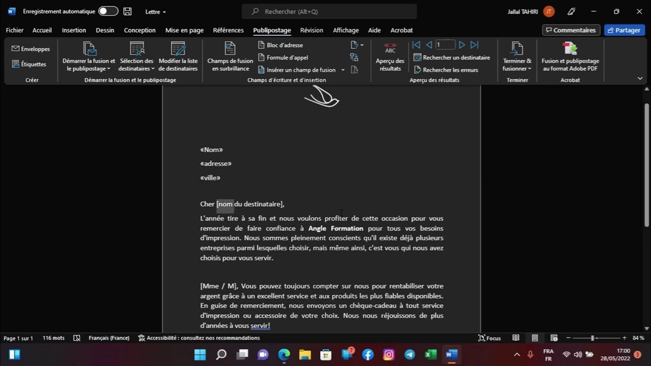Switch to Print layout view
The height and width of the screenshot is (366, 651).
tap(535, 338)
